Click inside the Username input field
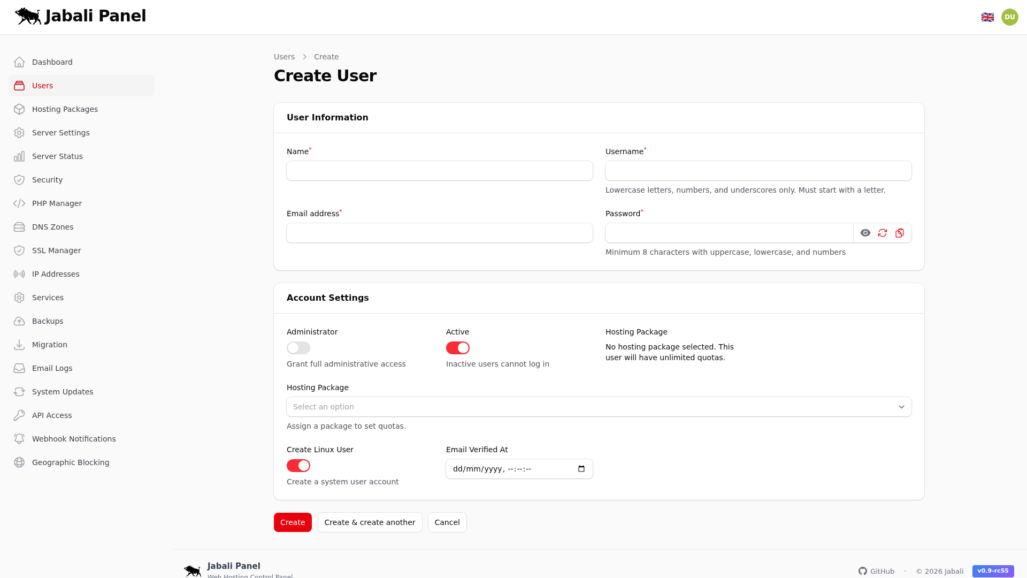 pos(758,171)
